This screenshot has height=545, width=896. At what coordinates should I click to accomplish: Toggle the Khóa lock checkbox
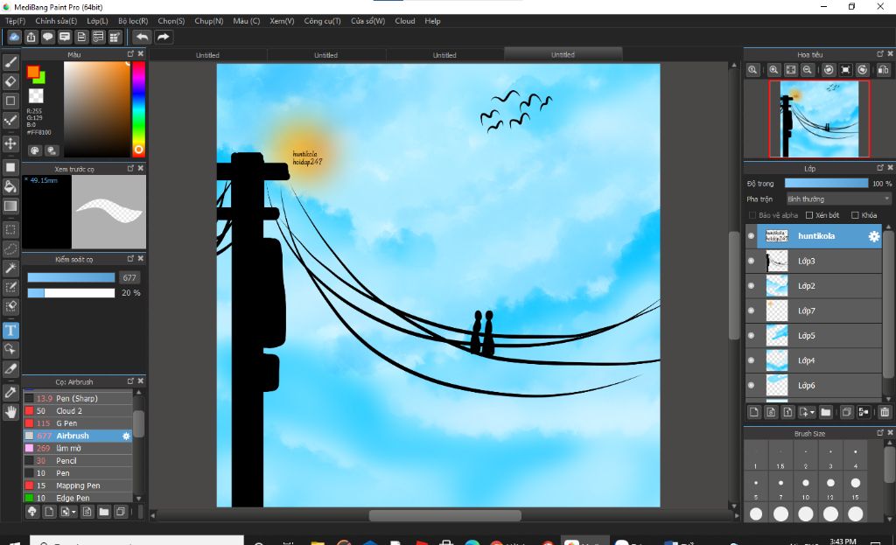coord(855,215)
